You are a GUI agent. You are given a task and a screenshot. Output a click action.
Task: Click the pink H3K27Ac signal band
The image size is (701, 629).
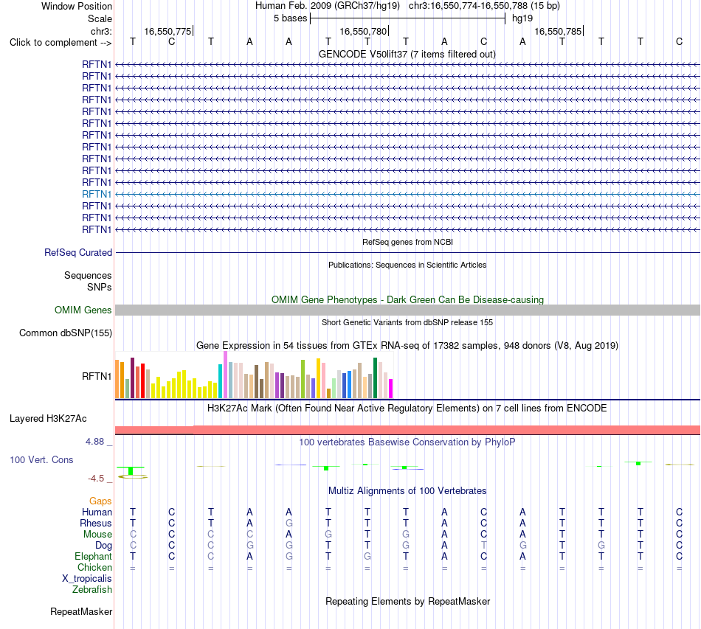(x=407, y=430)
